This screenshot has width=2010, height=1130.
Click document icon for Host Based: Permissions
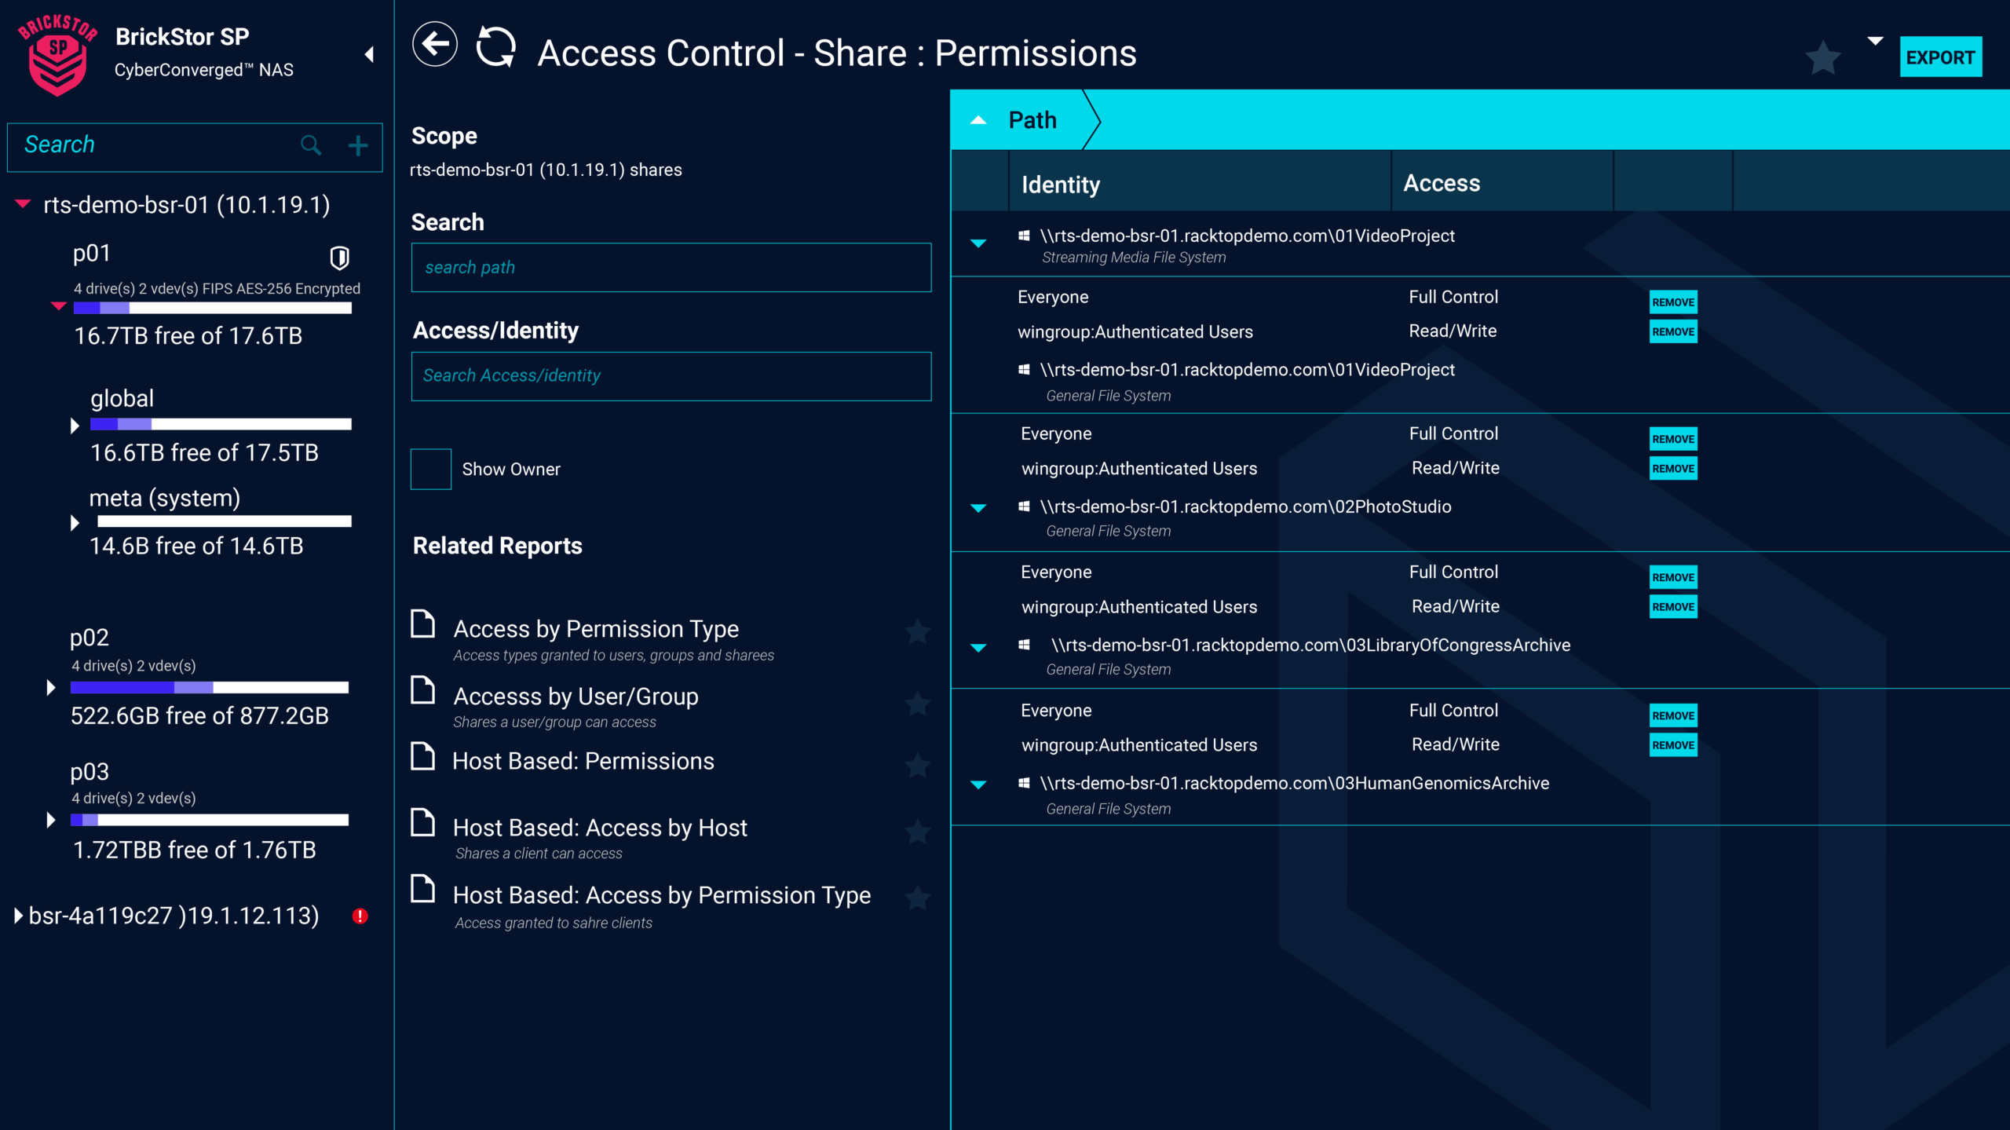(423, 755)
